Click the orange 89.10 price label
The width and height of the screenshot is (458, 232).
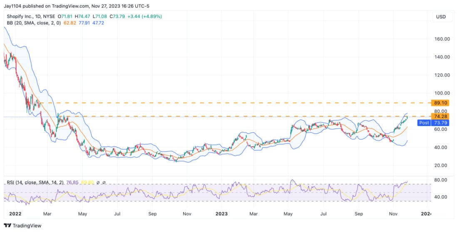440,102
